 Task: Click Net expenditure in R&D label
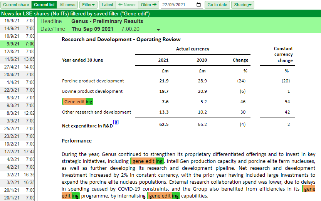coord(87,126)
